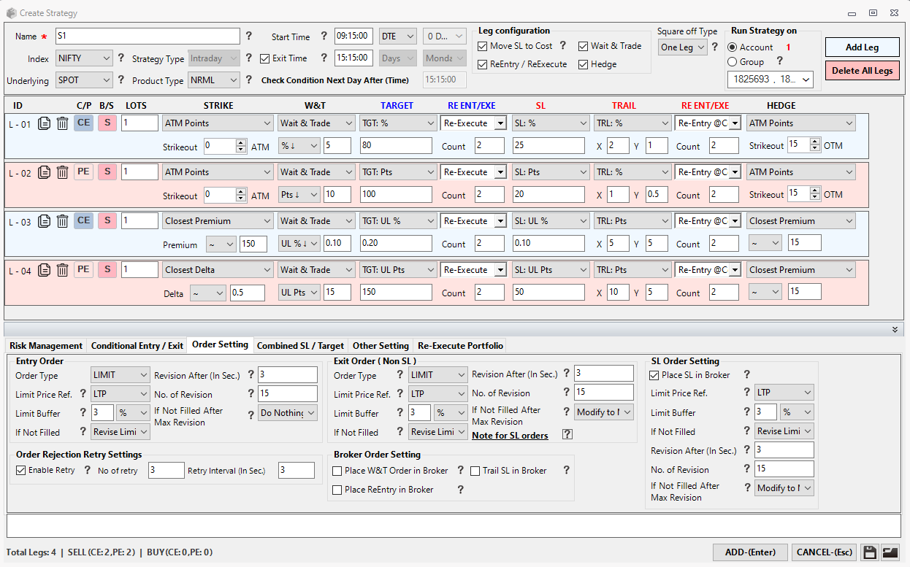Click the Delete All Legs button
The height and width of the screenshot is (567, 910).
[862, 71]
